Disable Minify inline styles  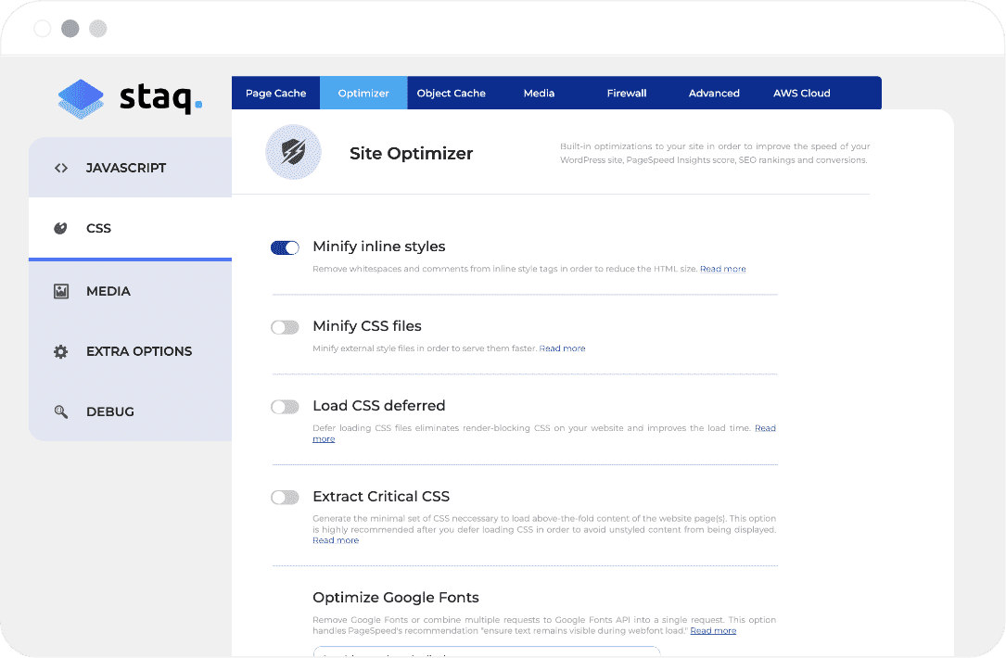coord(285,247)
